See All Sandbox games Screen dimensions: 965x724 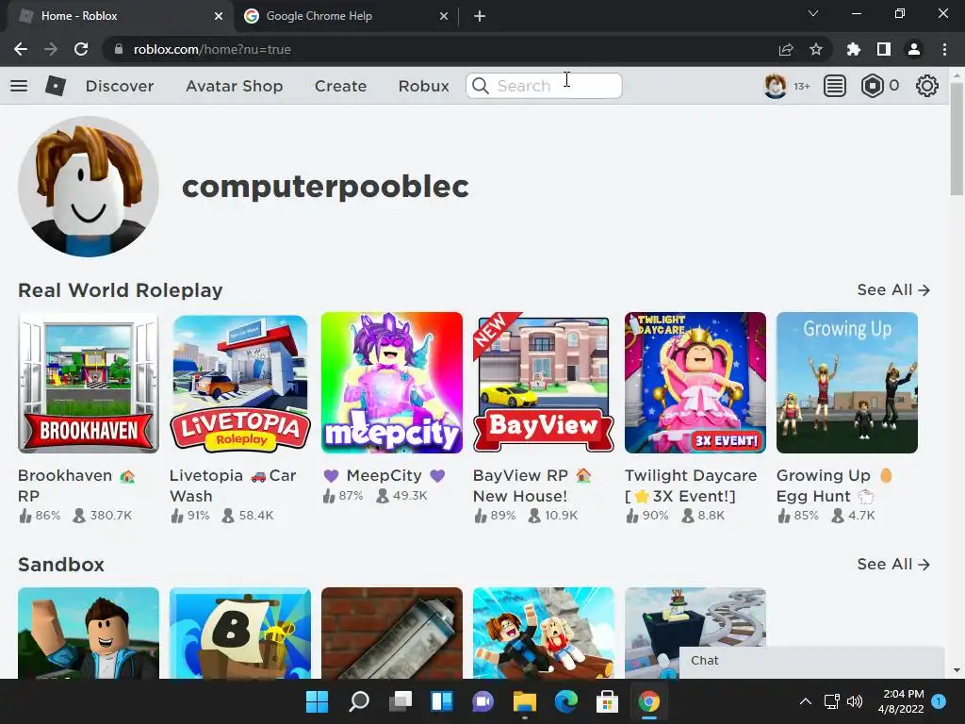click(893, 565)
